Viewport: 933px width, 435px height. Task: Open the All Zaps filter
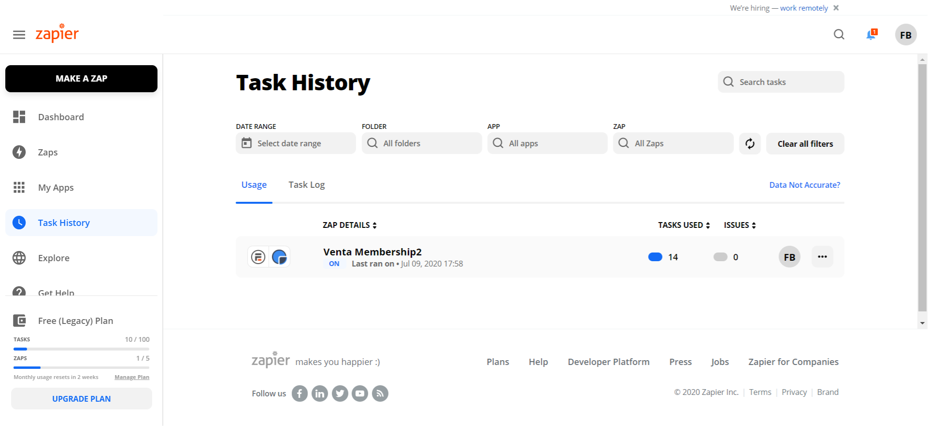click(673, 143)
